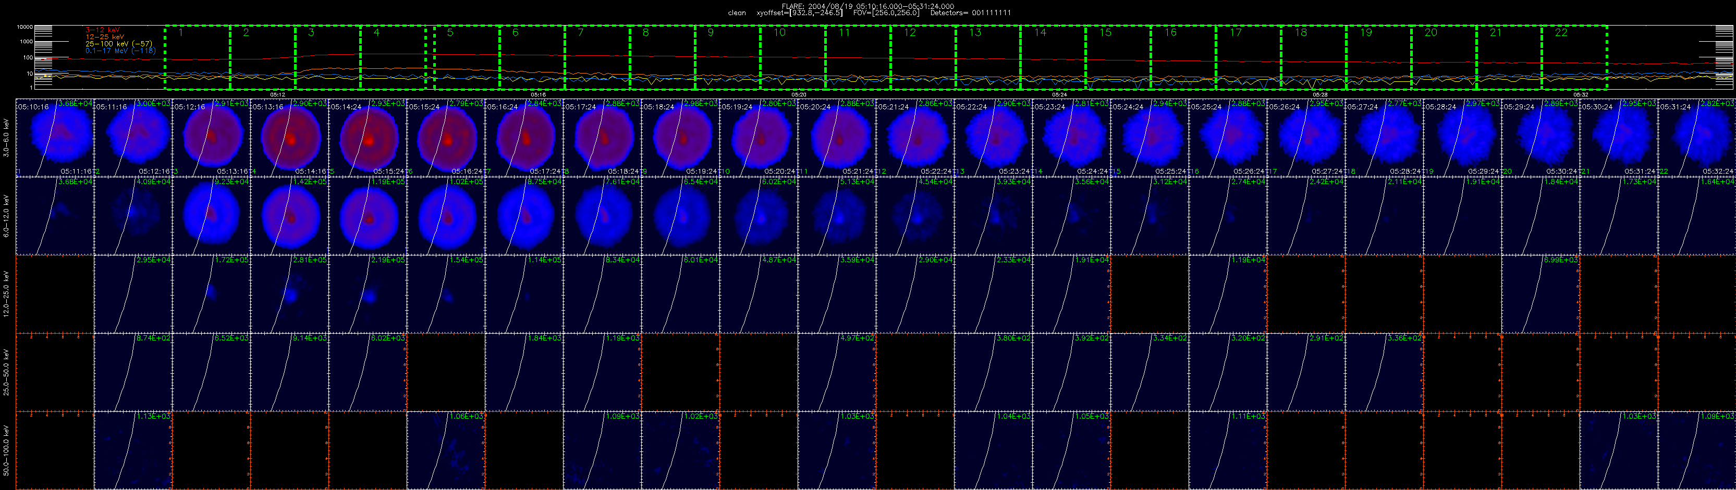This screenshot has width=1736, height=490.
Task: Select interval box 17 on the light curve
Action: click(1249, 57)
